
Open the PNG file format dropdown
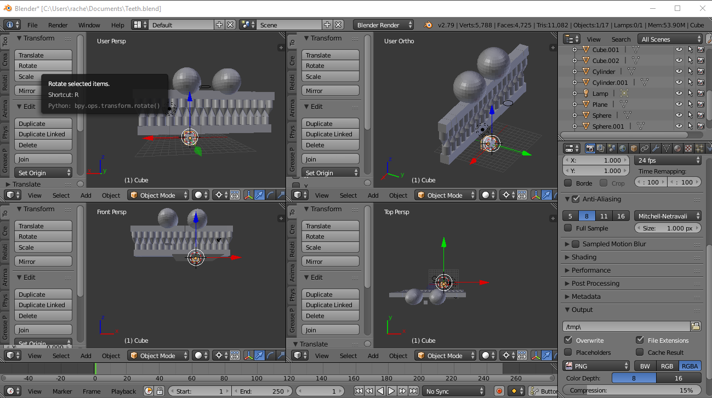coord(596,366)
